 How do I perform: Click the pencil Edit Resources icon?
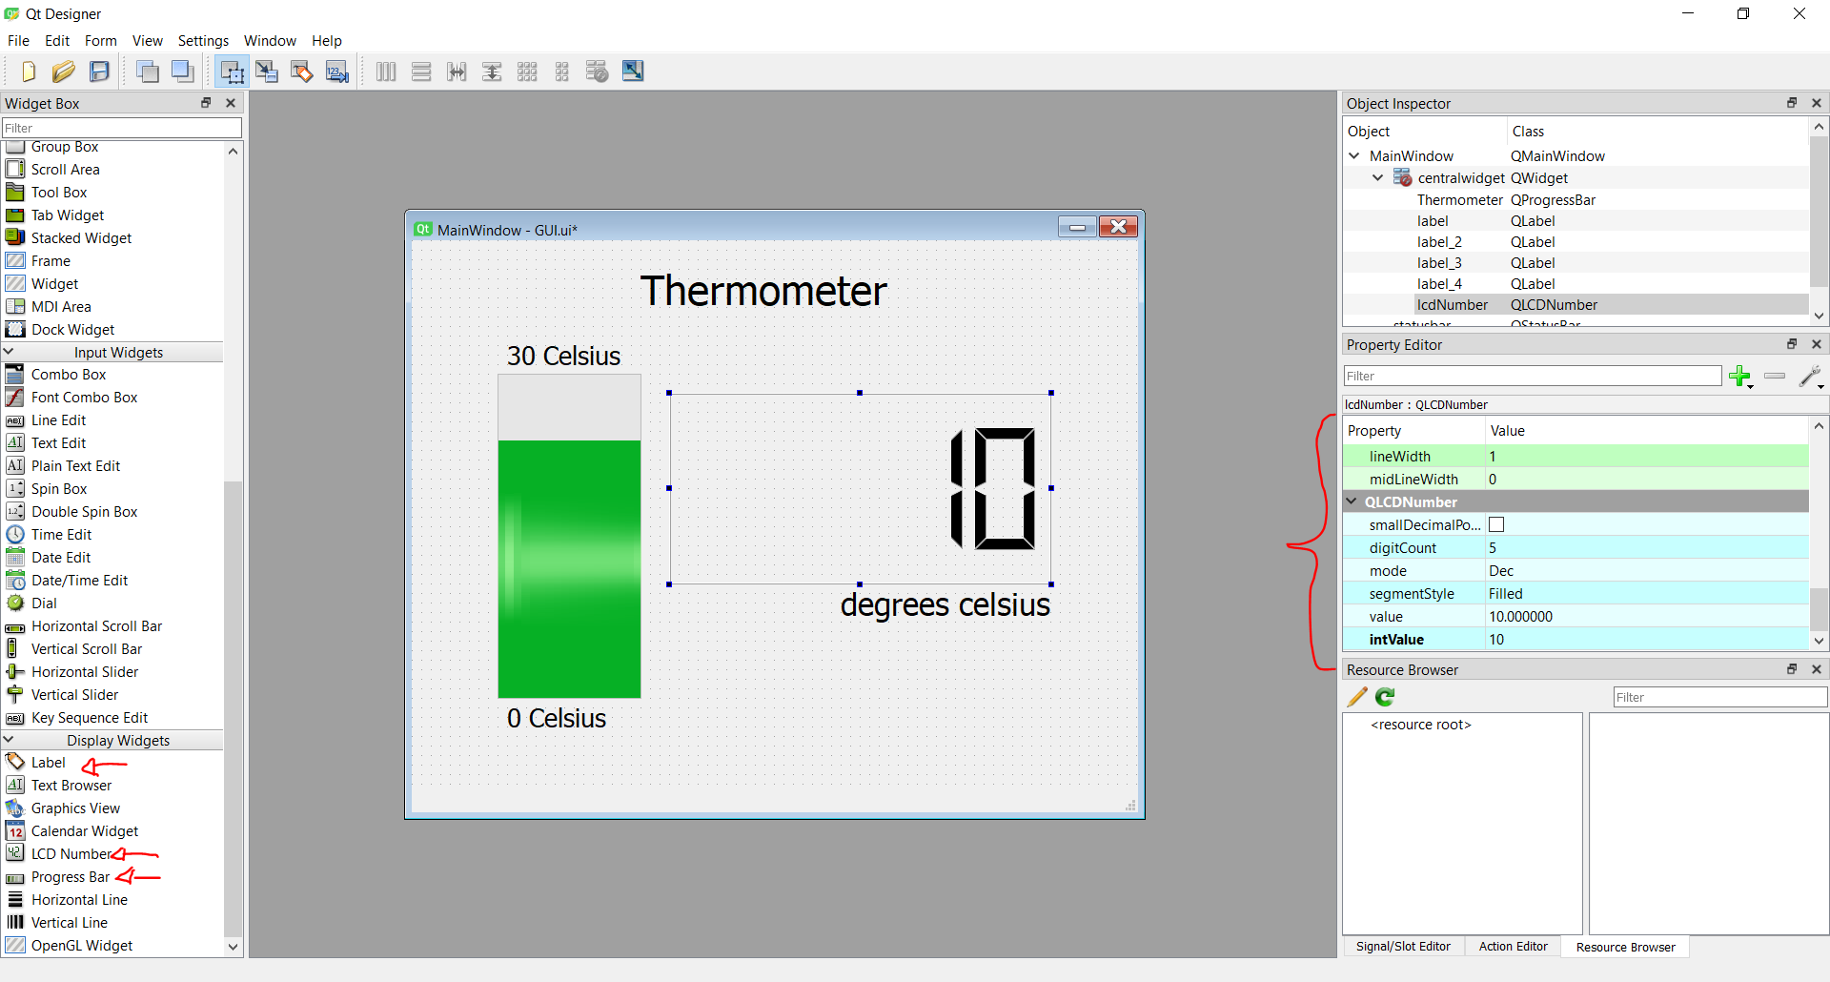click(x=1357, y=697)
